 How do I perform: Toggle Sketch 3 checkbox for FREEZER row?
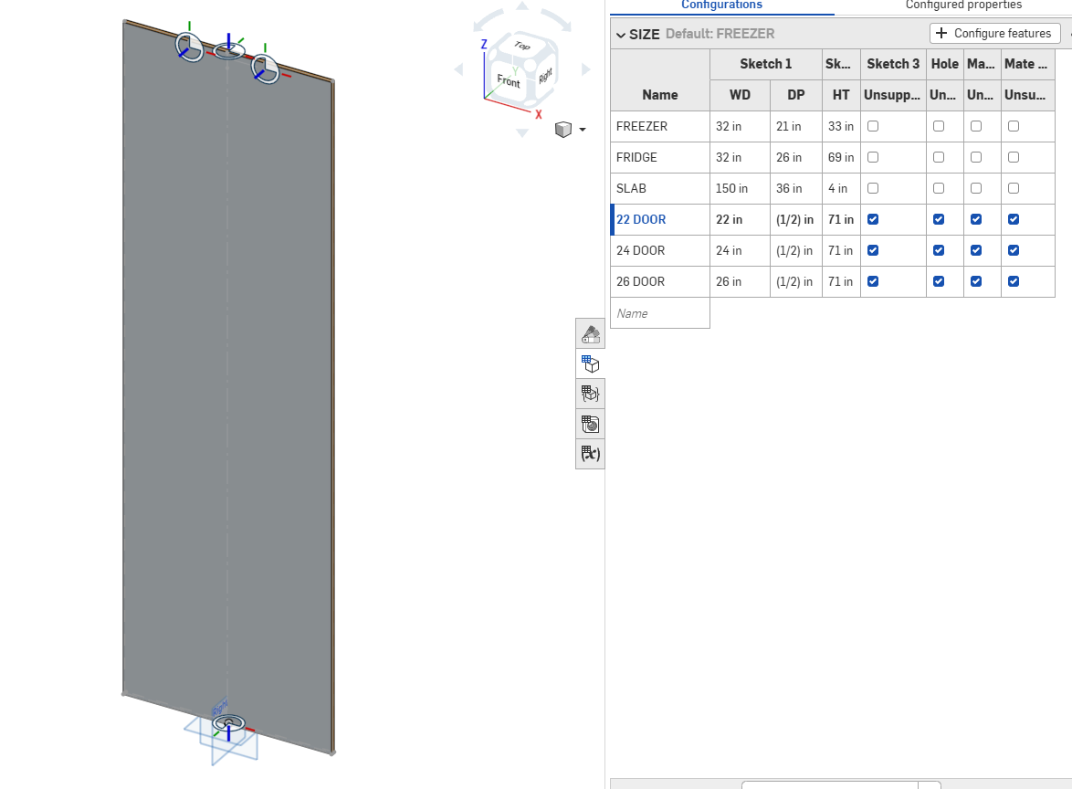click(873, 127)
